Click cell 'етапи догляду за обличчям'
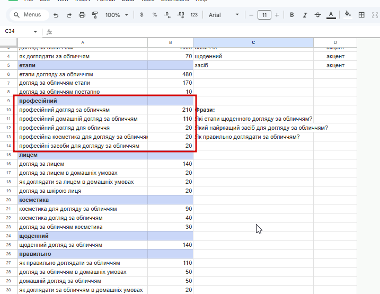Image resolution: width=380 pixels, height=294 pixels. (x=83, y=74)
